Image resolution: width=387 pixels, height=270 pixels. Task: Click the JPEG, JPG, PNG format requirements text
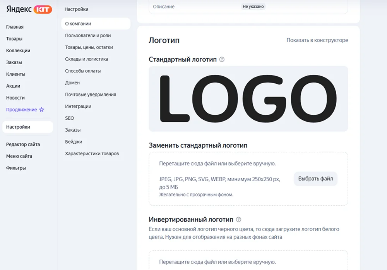point(220,183)
